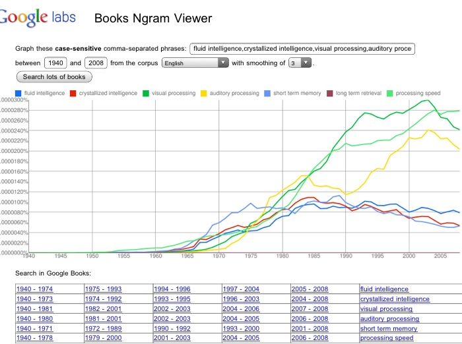Open the visual processing Google Books link
The width and height of the screenshot is (462, 344).
[x=386, y=308]
